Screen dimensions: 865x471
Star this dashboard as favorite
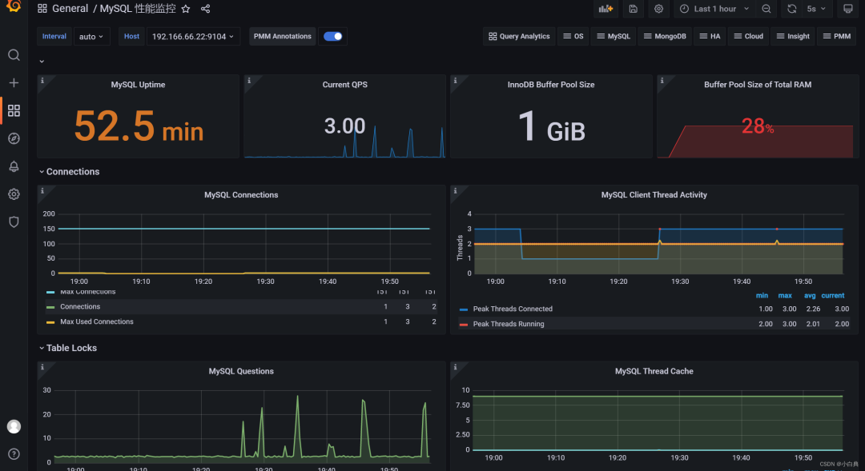tap(186, 9)
